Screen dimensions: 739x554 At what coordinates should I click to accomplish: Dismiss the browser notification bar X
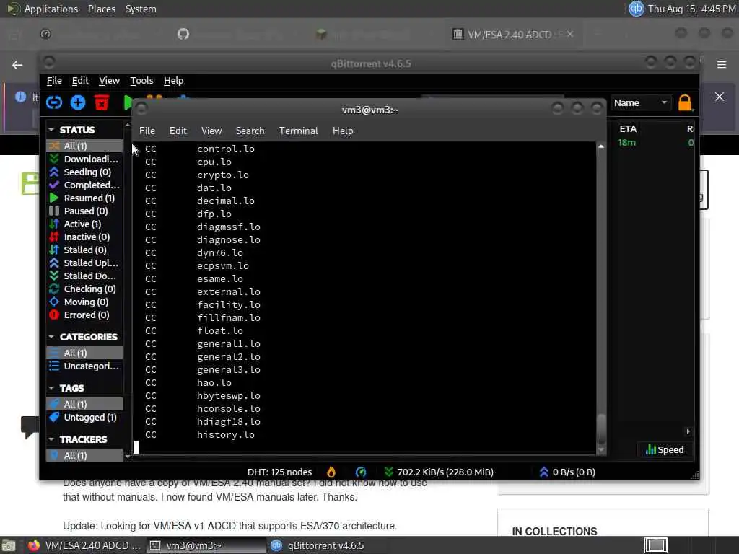(x=720, y=97)
